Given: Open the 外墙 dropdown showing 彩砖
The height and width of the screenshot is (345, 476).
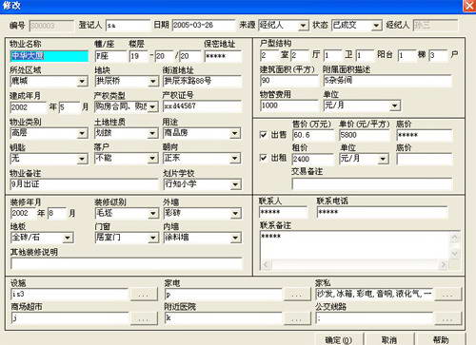Looking at the screenshot, I should (x=235, y=213).
